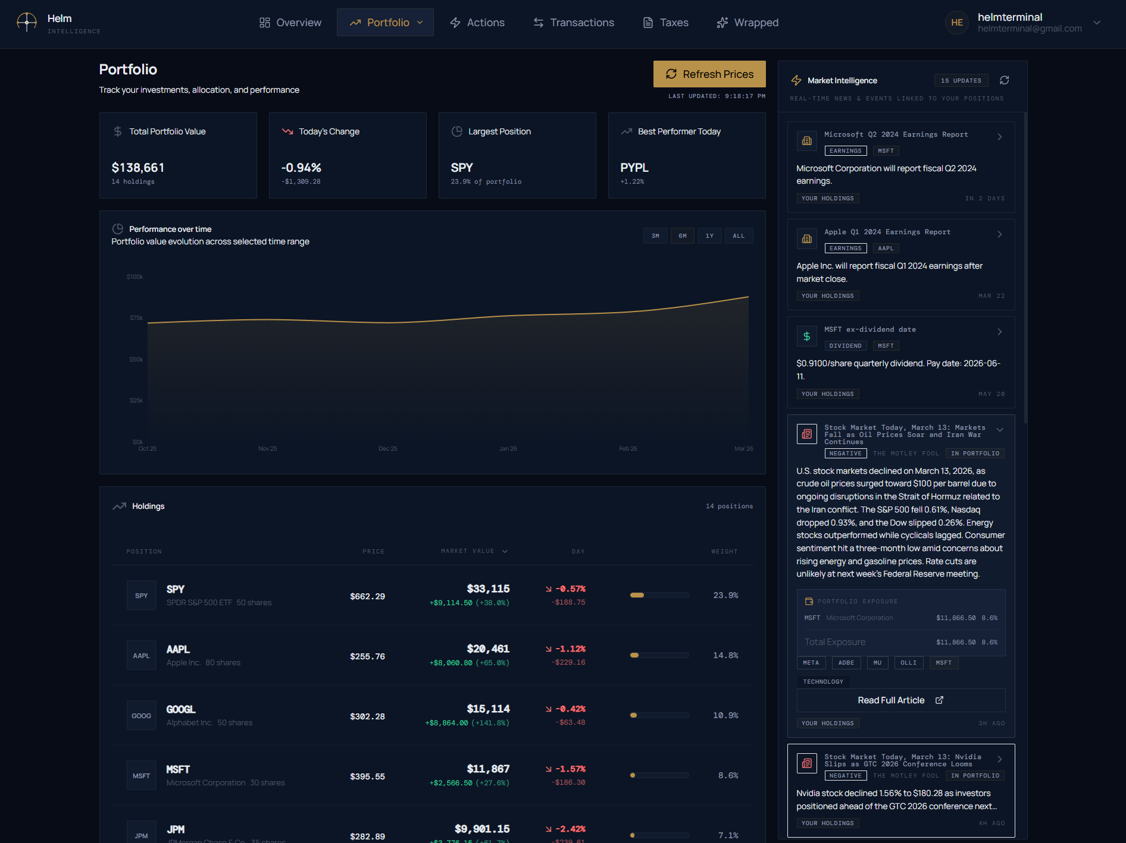This screenshot has width=1126, height=843.
Task: Open Read Full Article link
Action: click(x=900, y=700)
